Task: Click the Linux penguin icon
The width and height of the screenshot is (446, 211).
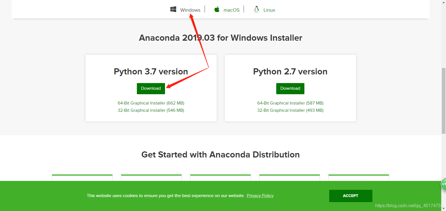Action: [256, 9]
